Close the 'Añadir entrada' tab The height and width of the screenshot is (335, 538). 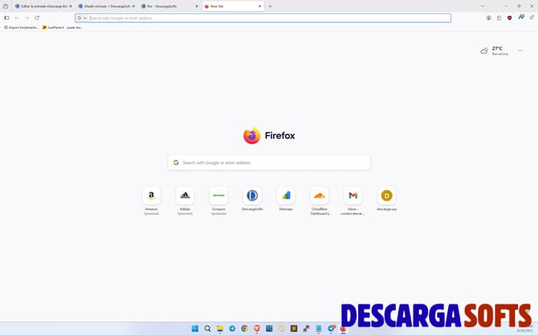(x=134, y=6)
